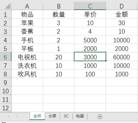Select column D header
138x123 pixels.
point(122,6)
